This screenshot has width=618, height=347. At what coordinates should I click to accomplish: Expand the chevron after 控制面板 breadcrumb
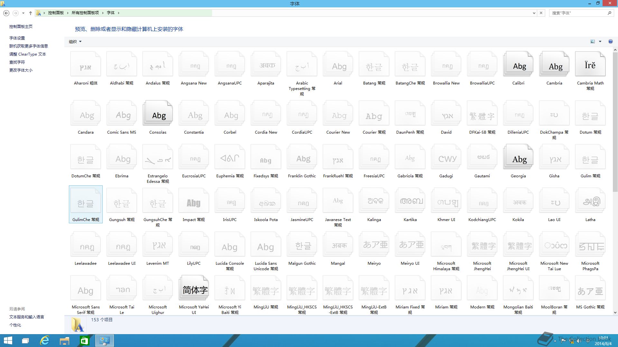point(68,13)
